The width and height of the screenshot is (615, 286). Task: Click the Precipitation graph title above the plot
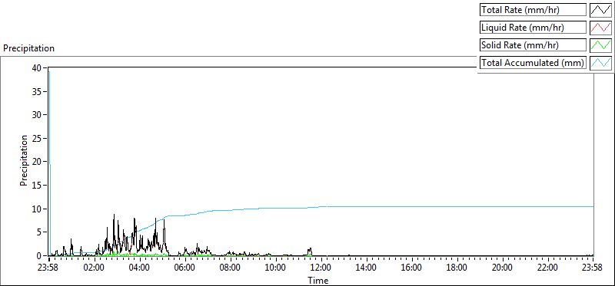[x=28, y=48]
